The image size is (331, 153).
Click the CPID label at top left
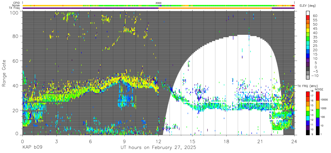(16, 3)
